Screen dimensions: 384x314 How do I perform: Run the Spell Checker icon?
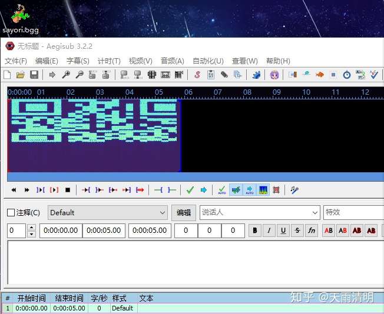click(x=374, y=75)
